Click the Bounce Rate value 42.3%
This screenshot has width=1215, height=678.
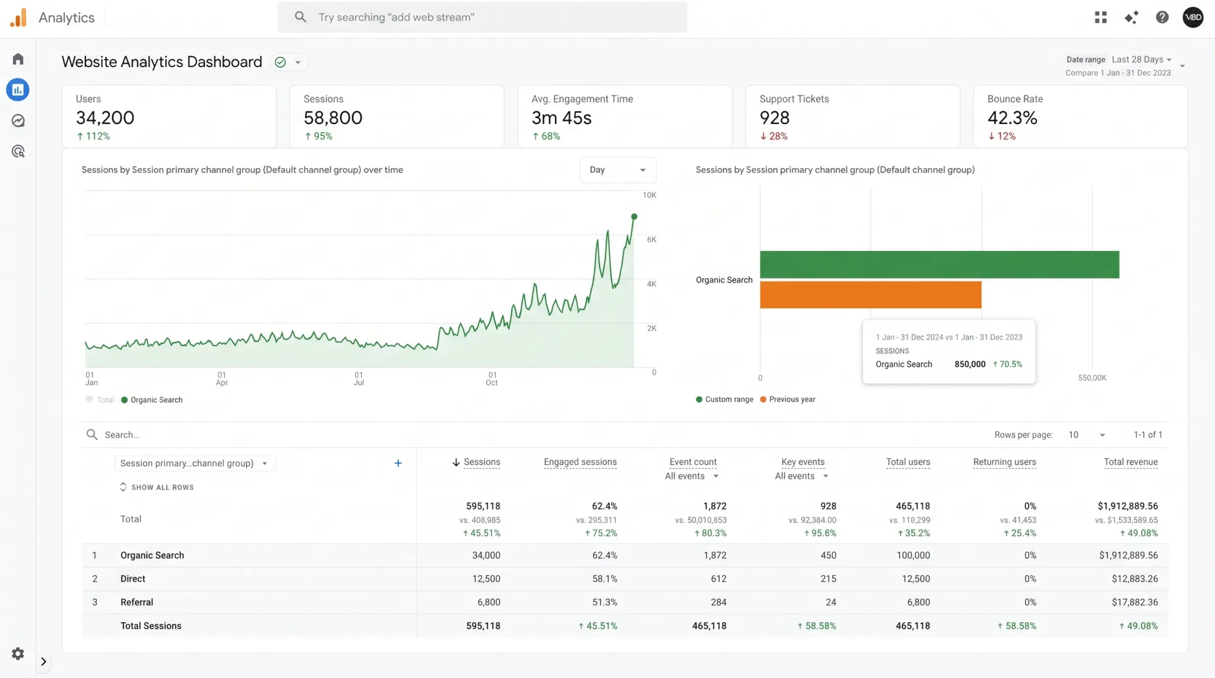coord(1012,118)
